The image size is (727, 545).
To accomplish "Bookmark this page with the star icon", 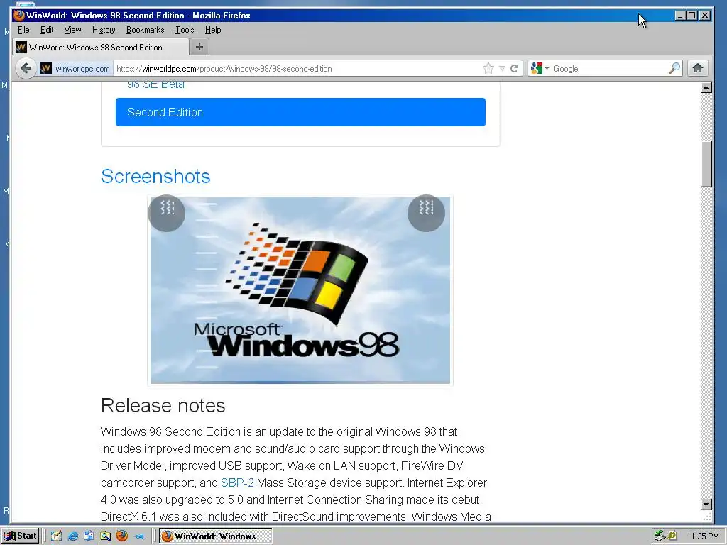I will [x=488, y=69].
